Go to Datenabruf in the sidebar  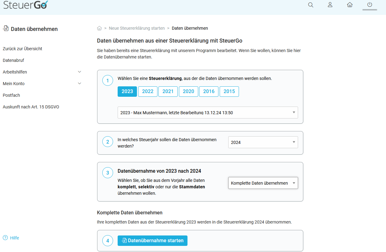(x=13, y=60)
